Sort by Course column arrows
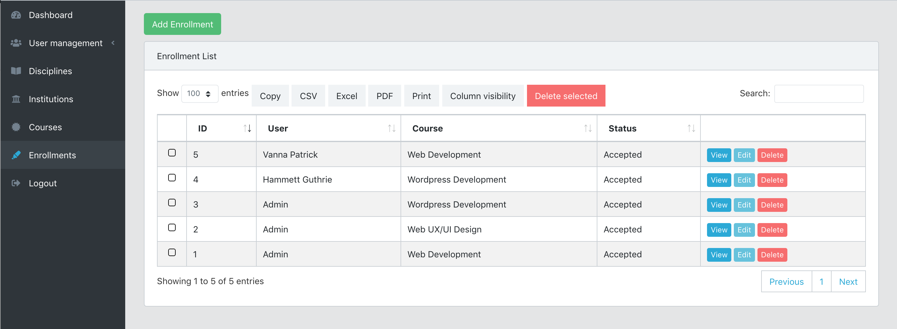897x329 pixels. coord(588,128)
